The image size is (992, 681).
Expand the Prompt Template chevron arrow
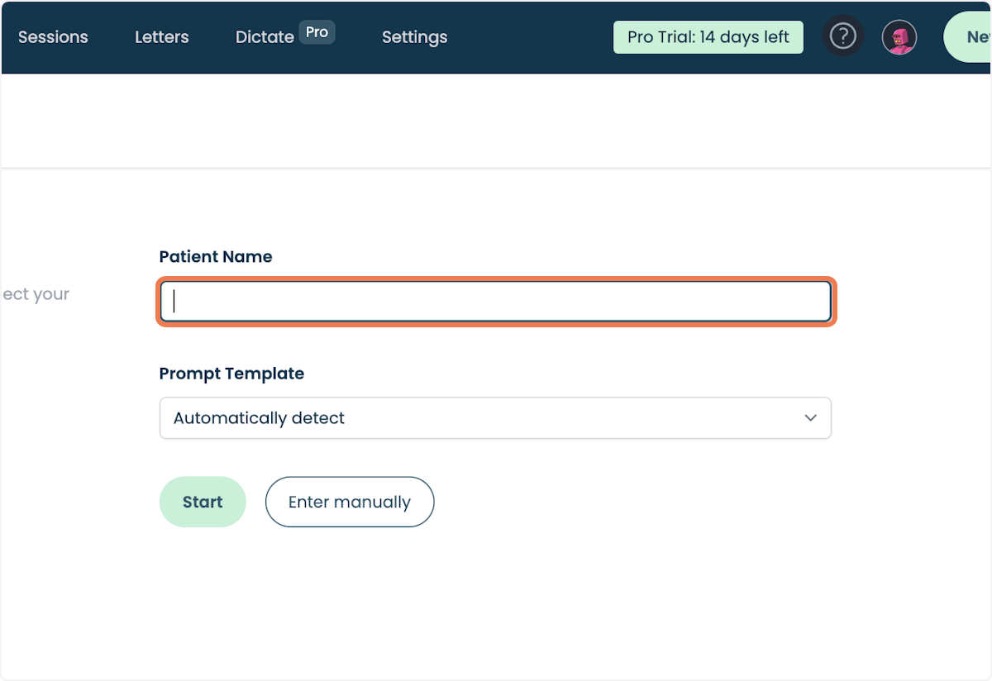pyautogui.click(x=810, y=417)
